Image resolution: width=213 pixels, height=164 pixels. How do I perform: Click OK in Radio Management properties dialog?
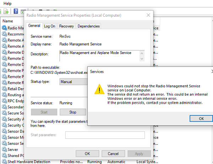87,154
